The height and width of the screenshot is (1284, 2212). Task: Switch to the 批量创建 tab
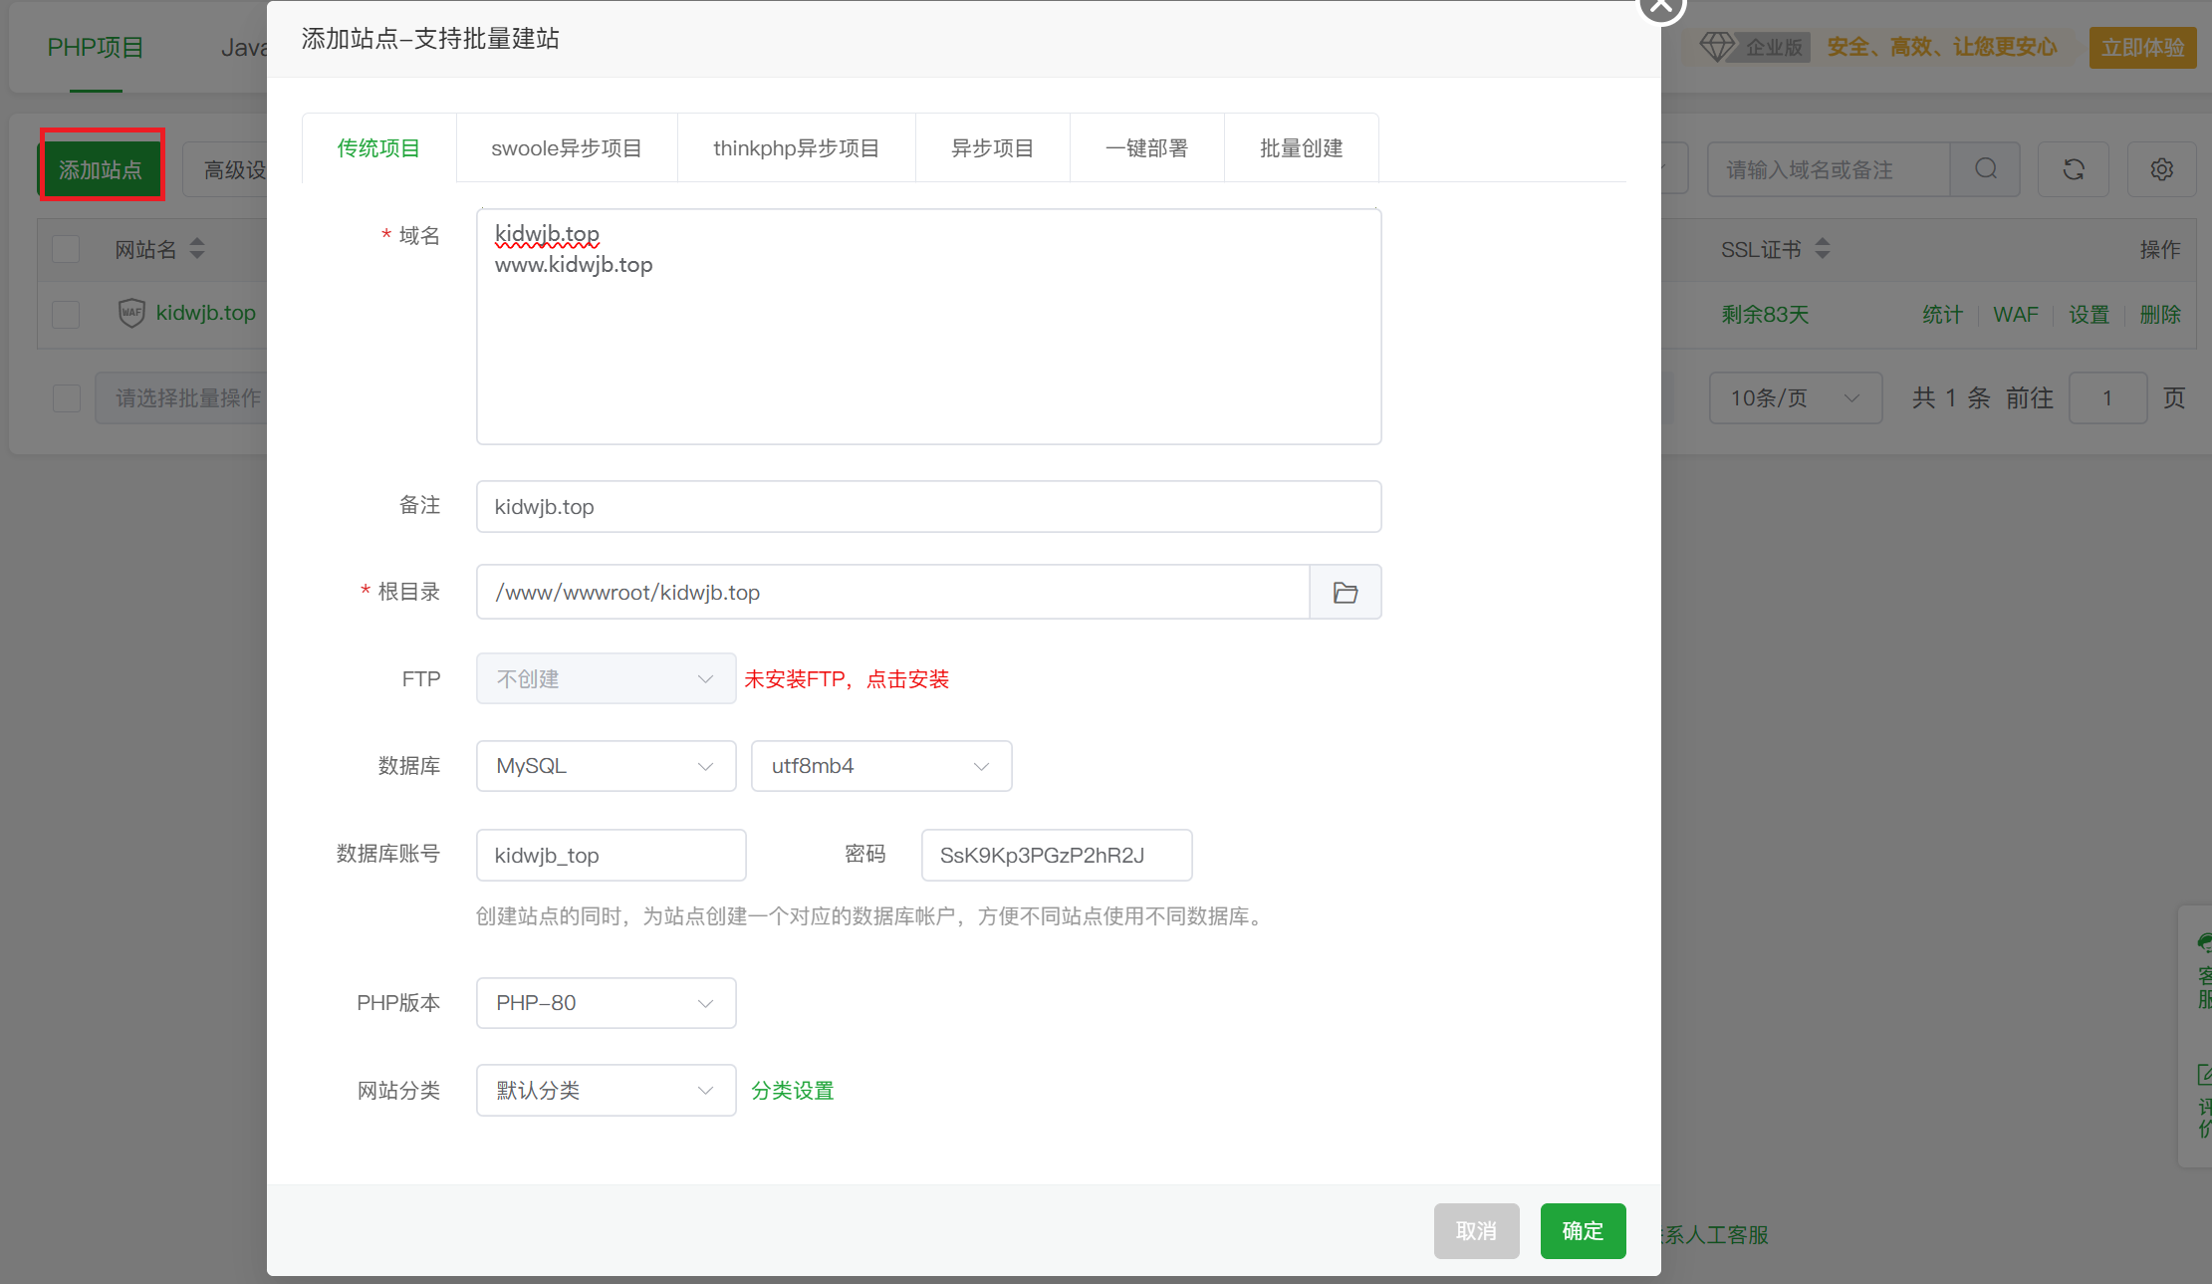(x=1301, y=147)
